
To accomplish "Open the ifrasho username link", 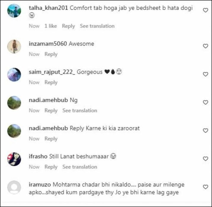I will click(x=38, y=156).
